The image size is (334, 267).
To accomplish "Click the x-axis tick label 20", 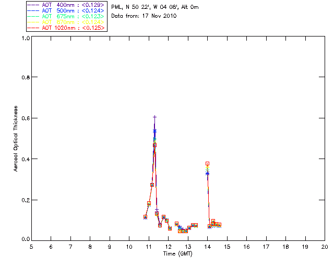I will point(325,247).
